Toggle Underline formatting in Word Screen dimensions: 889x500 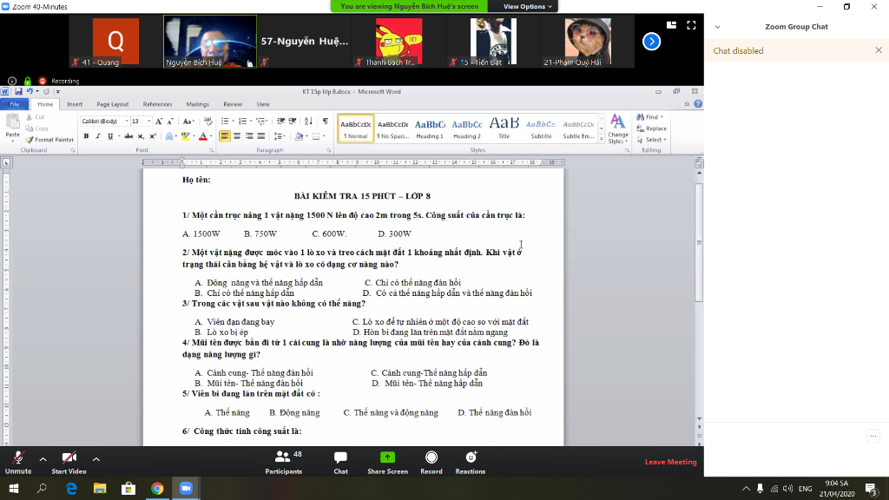pos(110,136)
